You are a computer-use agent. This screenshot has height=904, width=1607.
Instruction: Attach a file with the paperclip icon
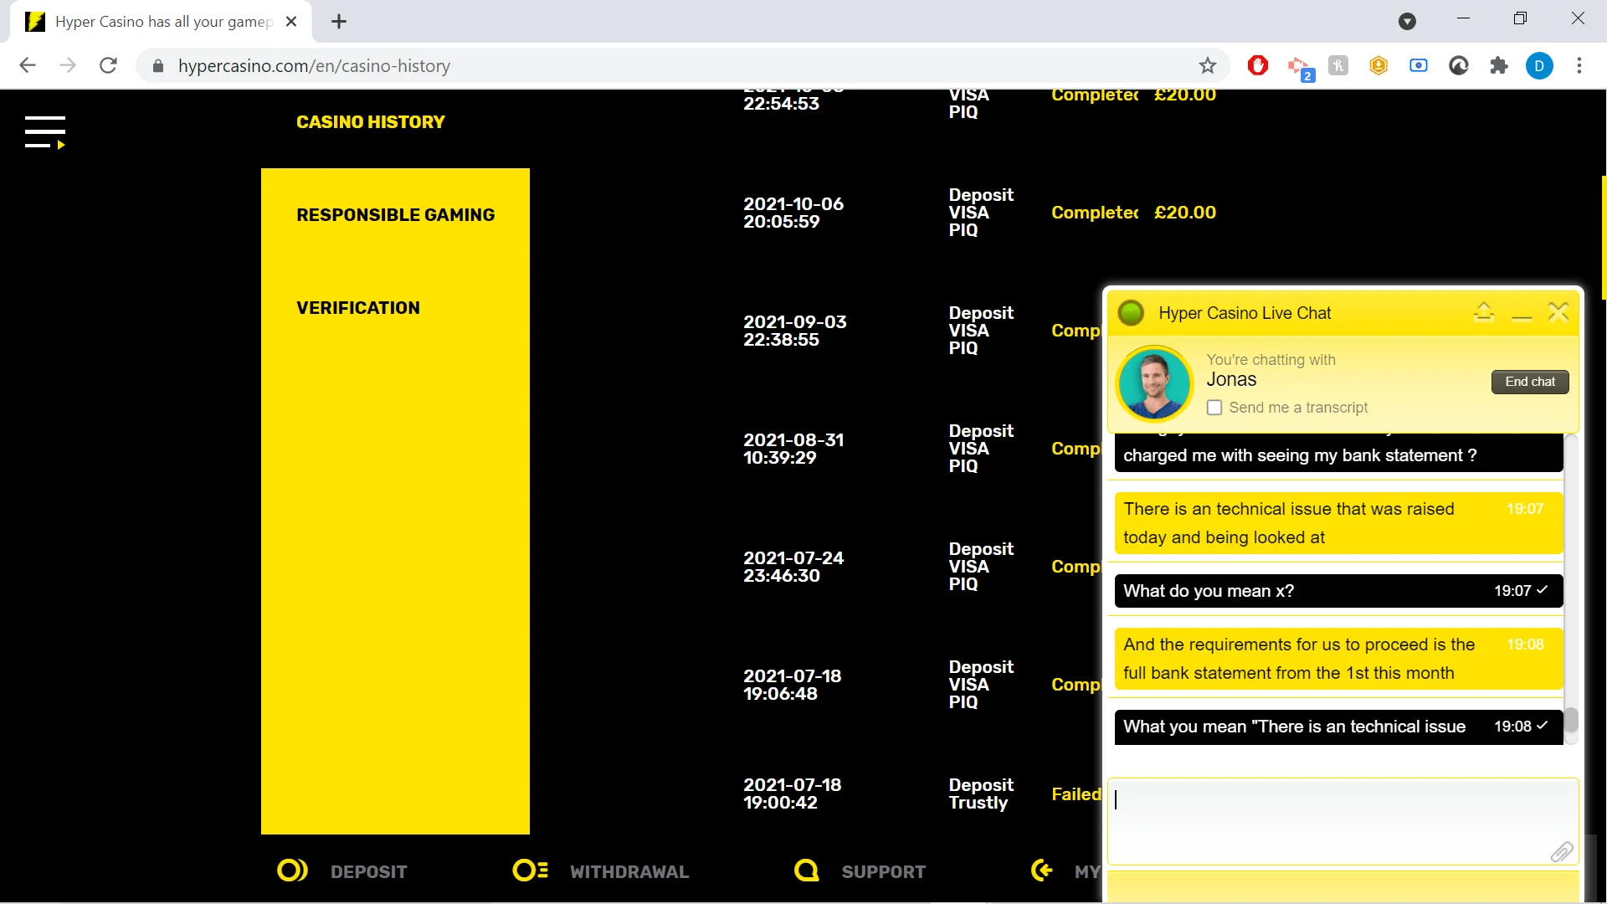point(1562,851)
